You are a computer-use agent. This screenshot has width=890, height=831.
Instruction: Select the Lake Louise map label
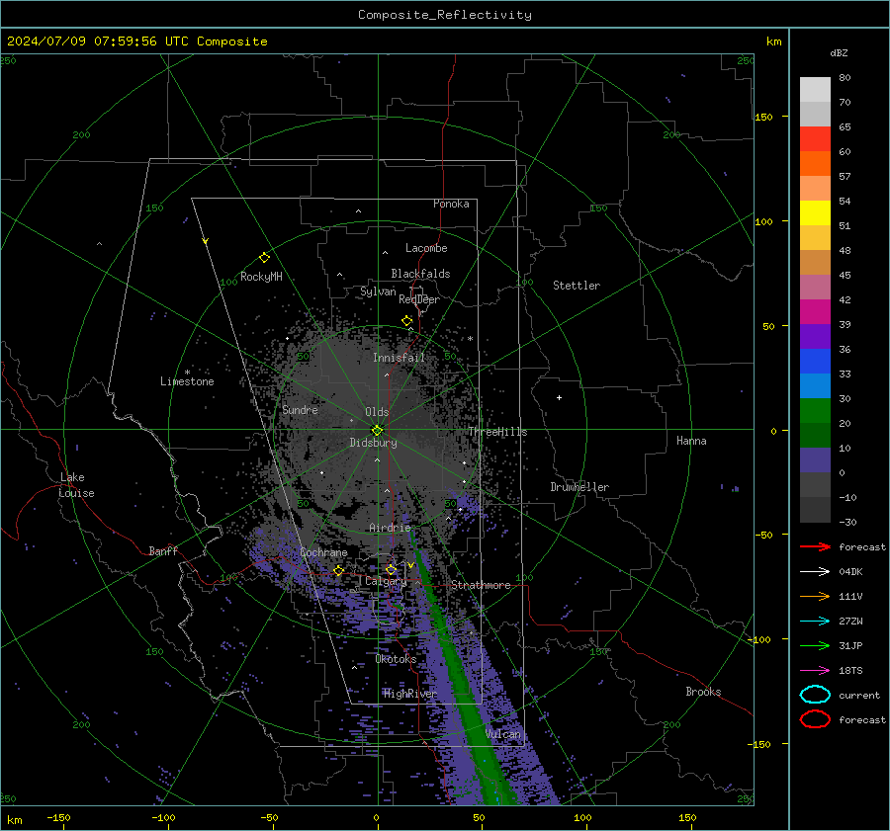coord(76,485)
